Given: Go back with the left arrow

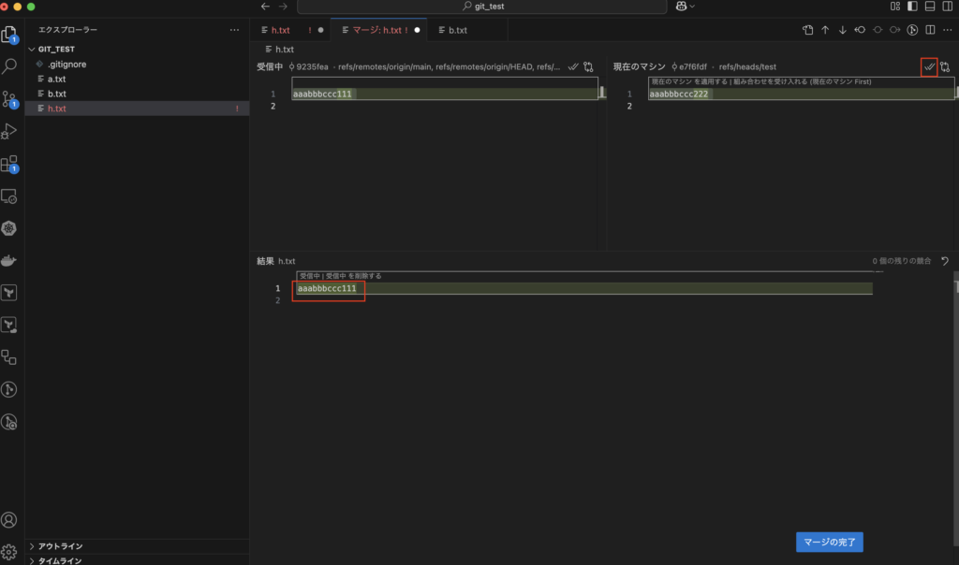Looking at the screenshot, I should pos(265,7).
